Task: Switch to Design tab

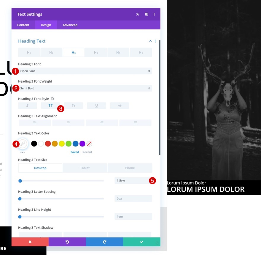Action: point(46,25)
